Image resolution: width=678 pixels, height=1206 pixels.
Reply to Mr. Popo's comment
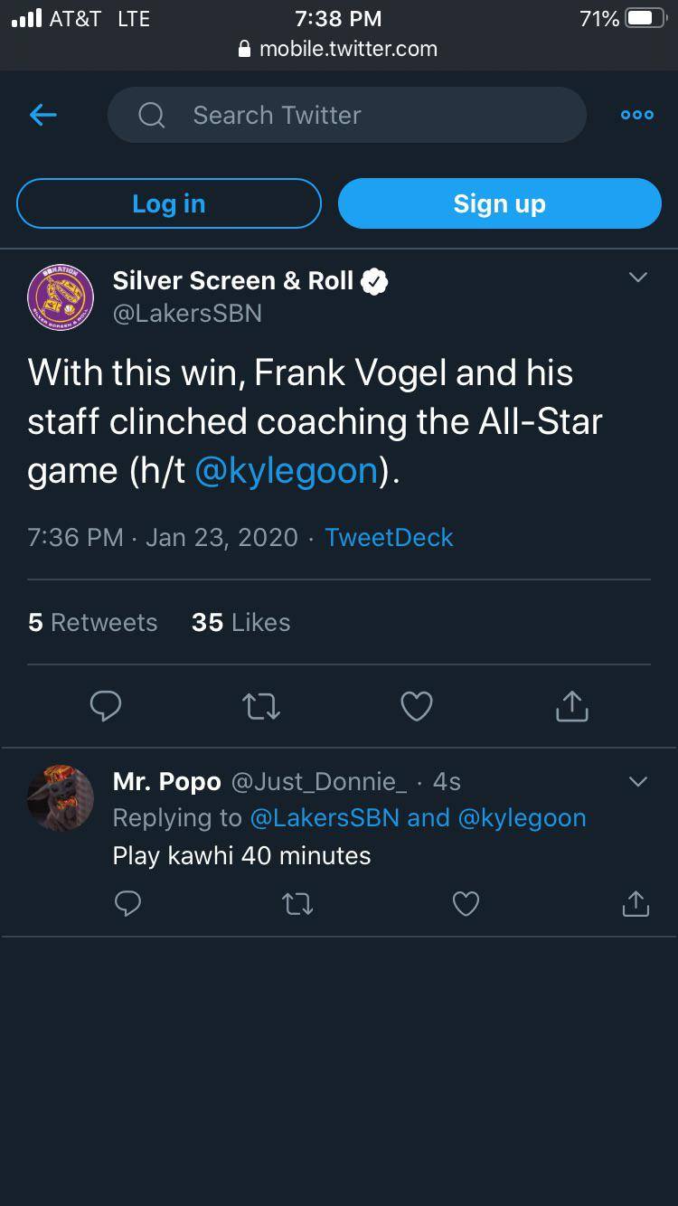(127, 903)
